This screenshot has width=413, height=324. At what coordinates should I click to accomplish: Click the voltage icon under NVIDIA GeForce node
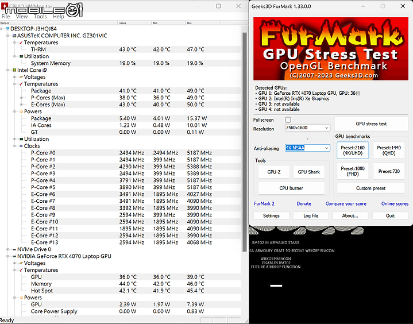21,263
